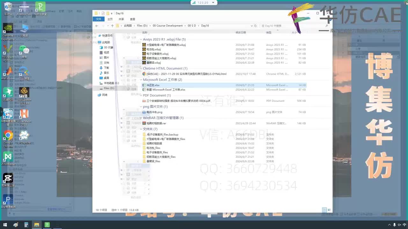Open Google Chrome desktop shortcut
408x229 pixels.
coord(8,139)
